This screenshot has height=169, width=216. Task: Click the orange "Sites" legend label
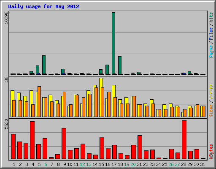point(211,111)
